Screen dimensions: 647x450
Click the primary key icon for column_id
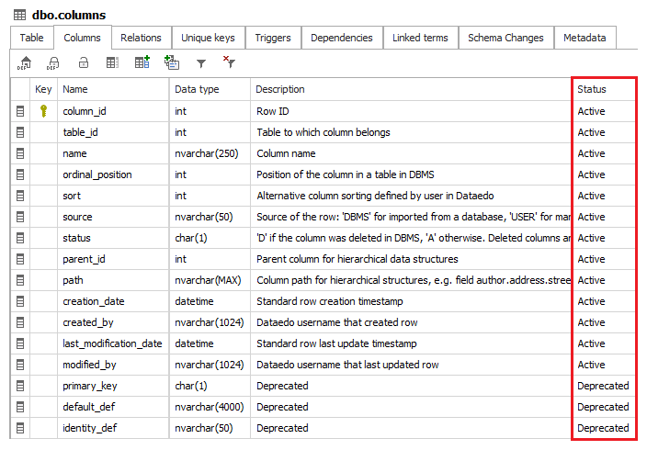43,111
